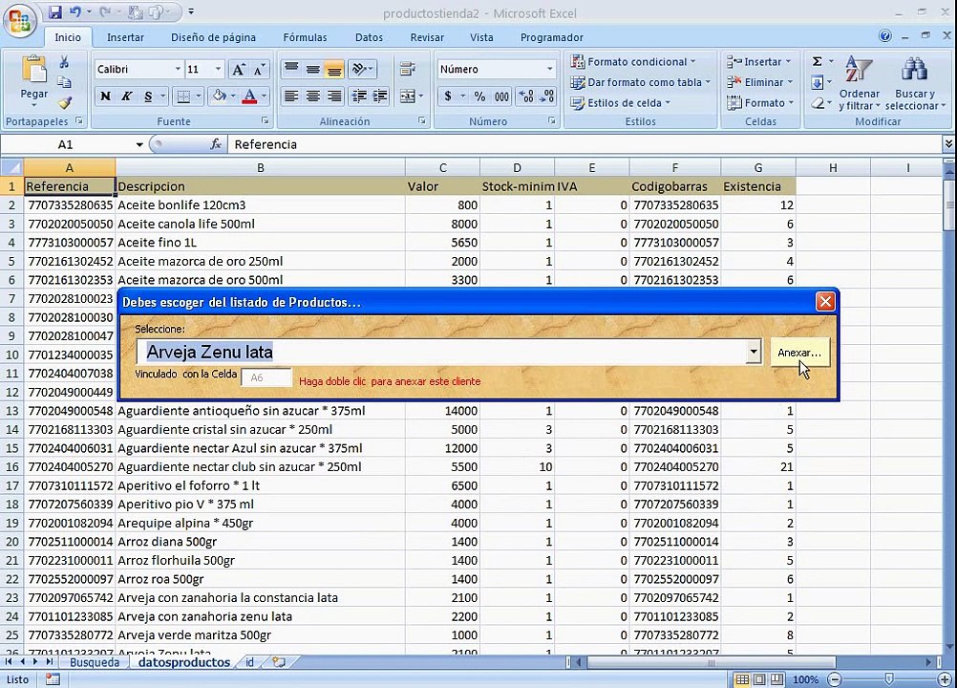Select the Format Painter brush

(x=65, y=102)
